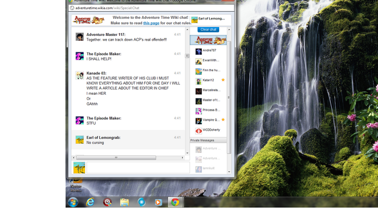
Task: Open the Windows Start menu
Action: point(73,202)
